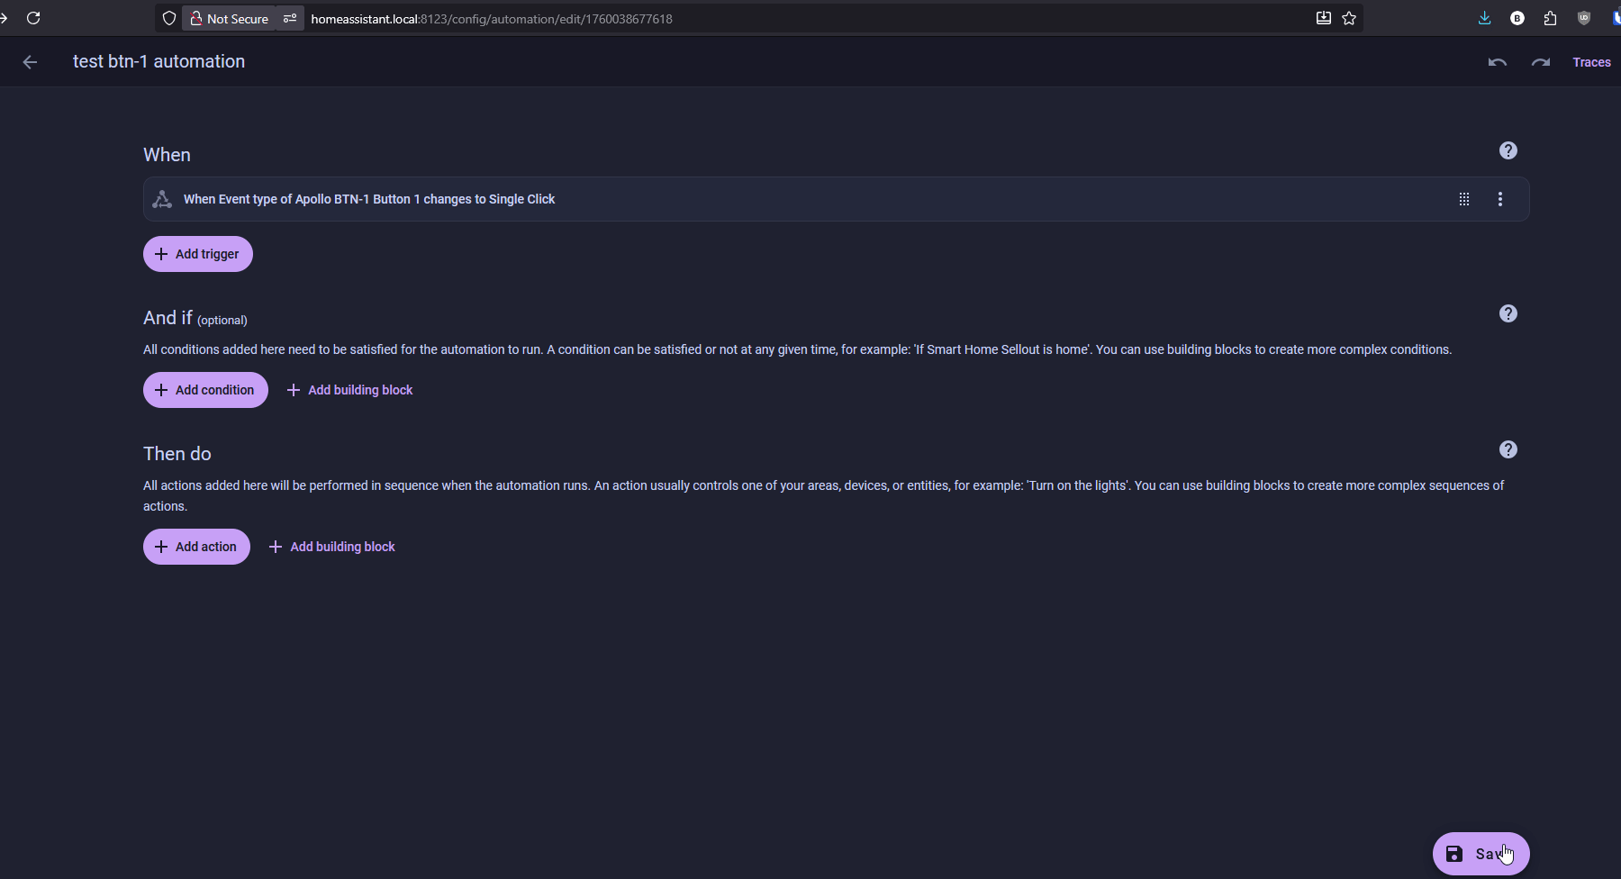This screenshot has width=1621, height=879.
Task: Click the back arrow beside the automation title
Action: click(x=30, y=62)
